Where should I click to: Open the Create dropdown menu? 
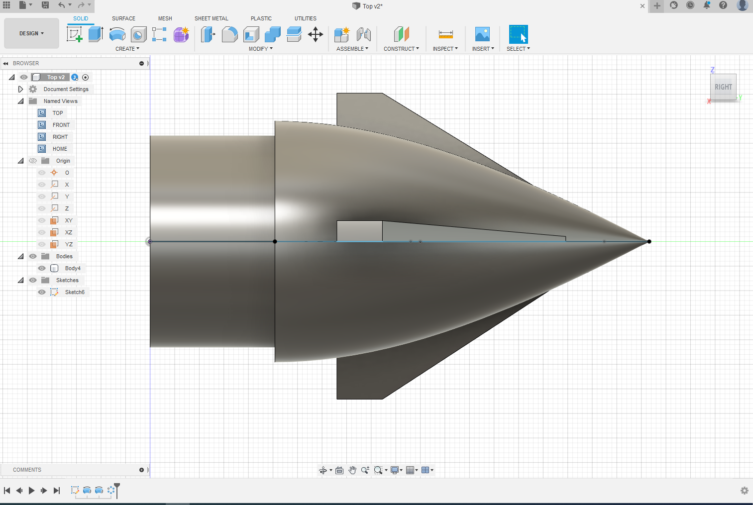(127, 48)
